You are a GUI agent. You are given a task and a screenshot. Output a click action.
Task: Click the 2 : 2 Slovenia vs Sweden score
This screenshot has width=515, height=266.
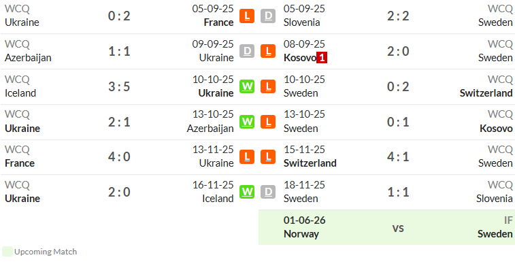398,16
